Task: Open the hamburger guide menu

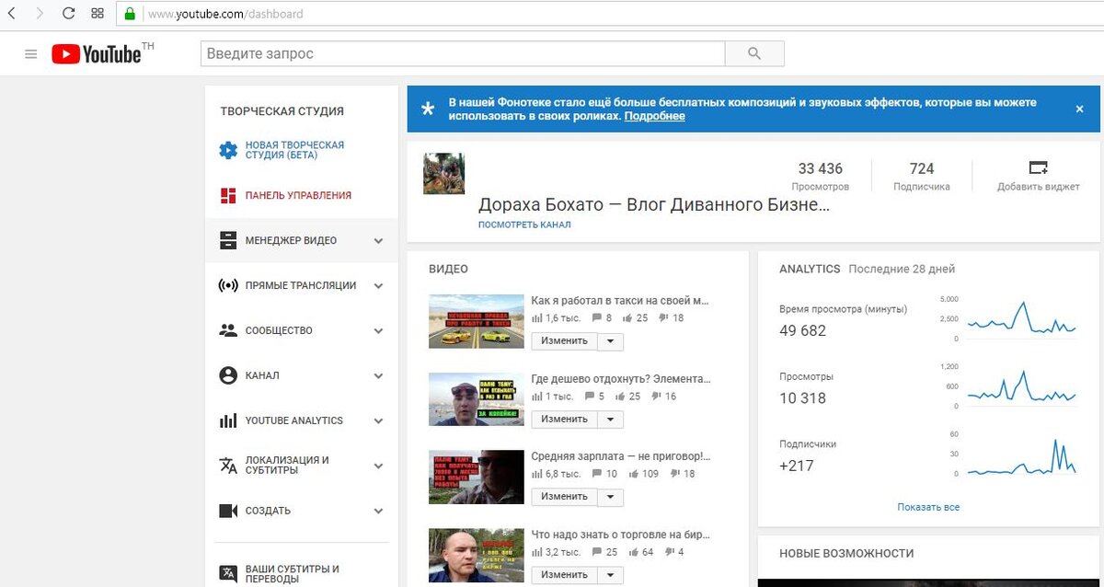Action: pyautogui.click(x=30, y=54)
